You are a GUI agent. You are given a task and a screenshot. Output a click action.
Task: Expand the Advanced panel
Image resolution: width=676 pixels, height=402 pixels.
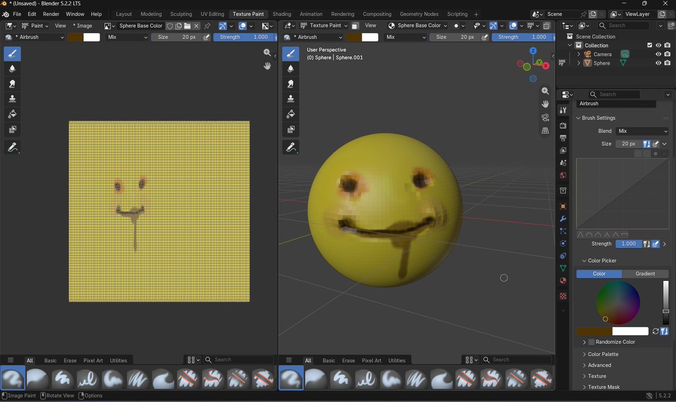tap(599, 365)
